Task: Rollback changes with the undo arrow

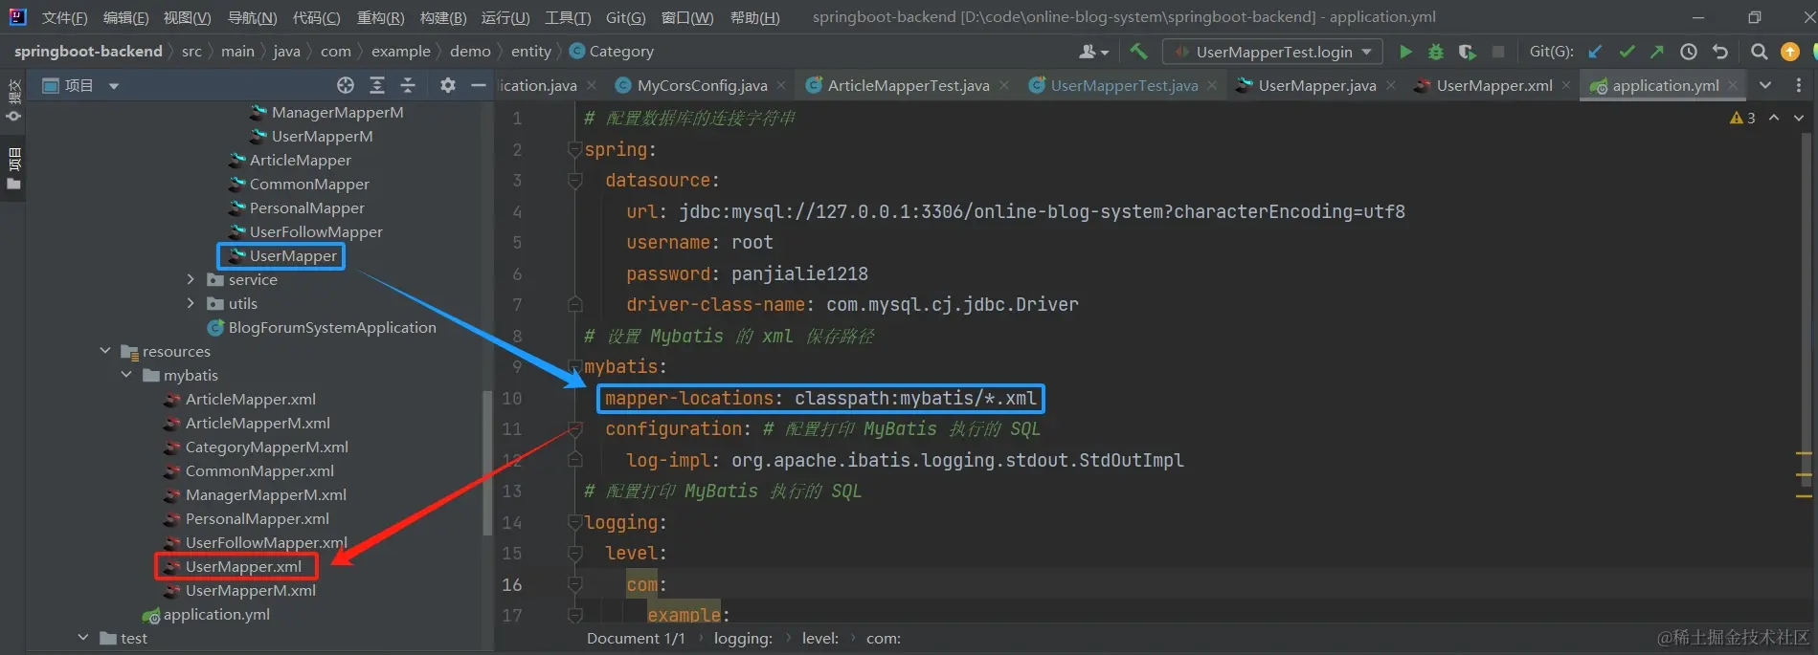Action: click(x=1720, y=52)
